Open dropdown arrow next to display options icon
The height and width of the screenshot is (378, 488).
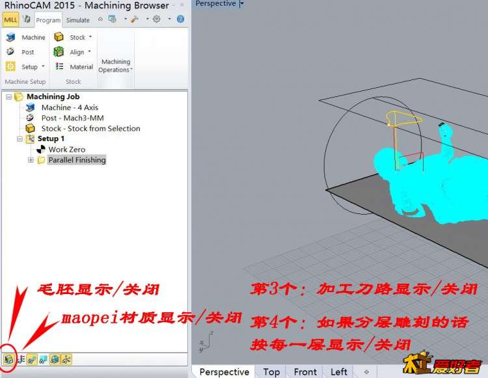click(x=126, y=19)
